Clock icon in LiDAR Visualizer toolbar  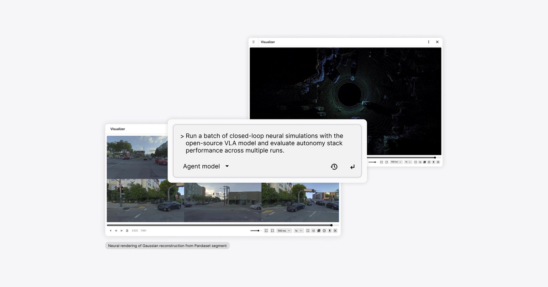click(x=429, y=162)
